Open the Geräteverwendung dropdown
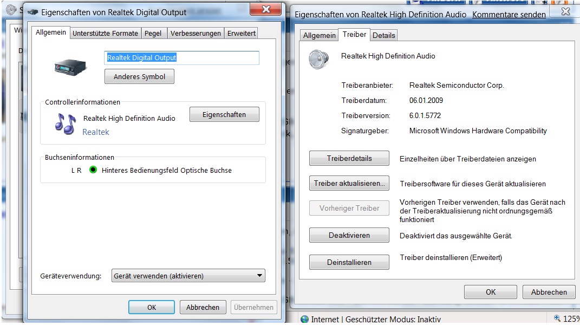The height and width of the screenshot is (325, 580). pos(188,276)
